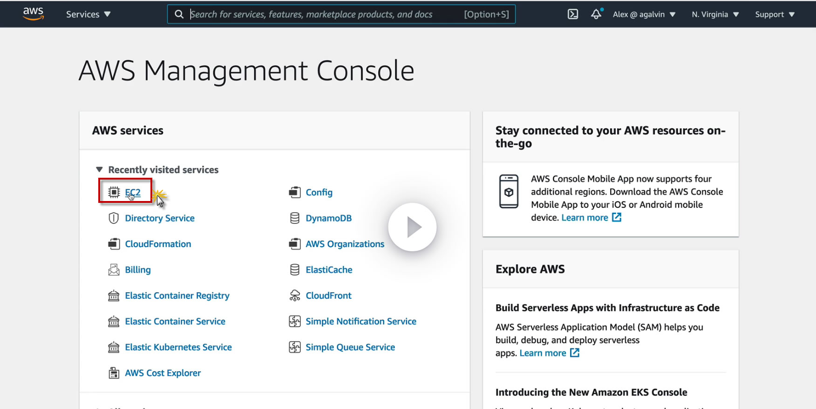The width and height of the screenshot is (816, 409).
Task: Click the Billing envelope icon
Action: pos(114,270)
